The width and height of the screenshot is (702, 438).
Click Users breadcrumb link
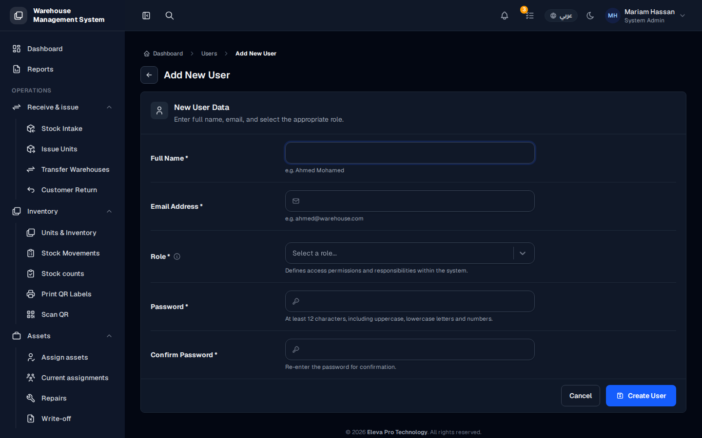(209, 54)
